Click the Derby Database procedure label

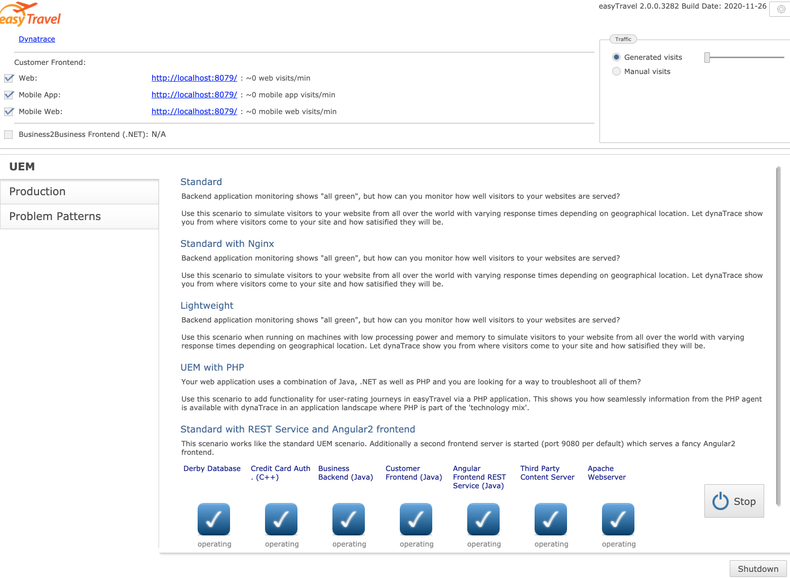(212, 468)
